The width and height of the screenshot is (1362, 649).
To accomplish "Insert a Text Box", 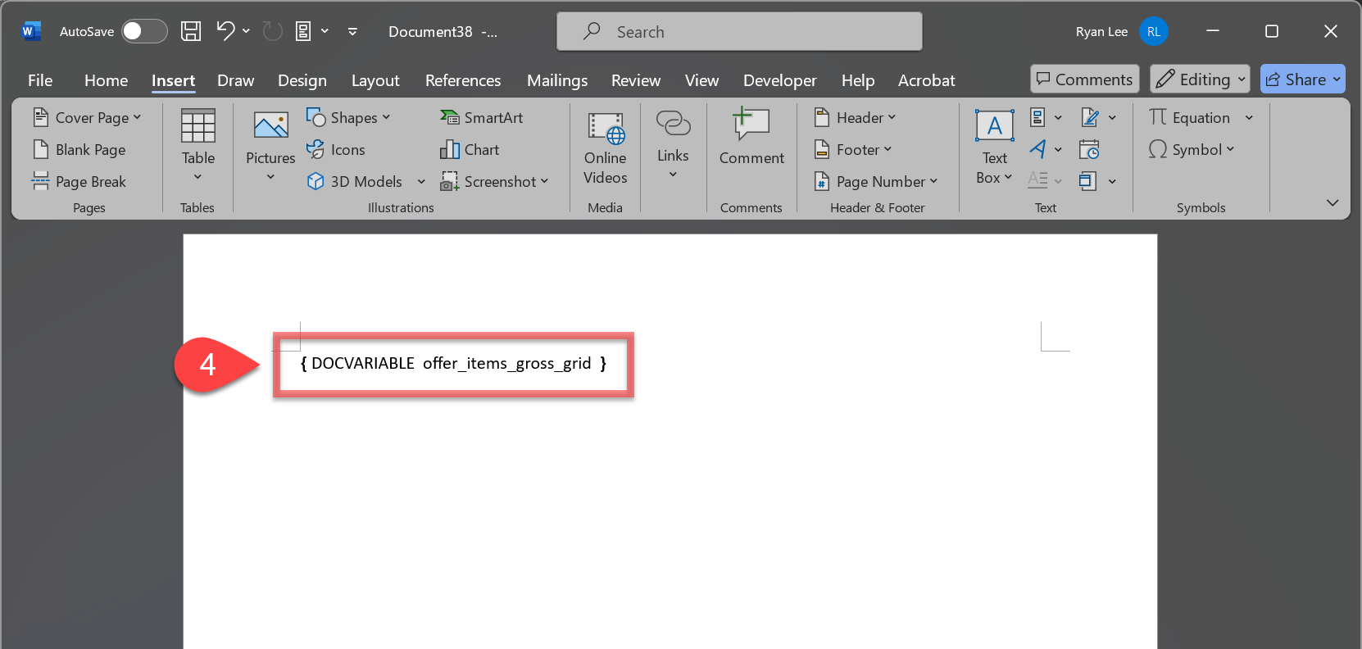I will tap(994, 147).
